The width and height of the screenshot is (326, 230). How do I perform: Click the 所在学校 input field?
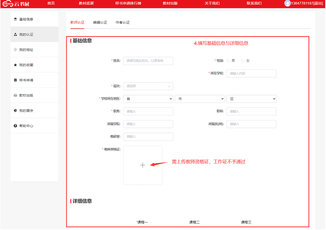251,73
